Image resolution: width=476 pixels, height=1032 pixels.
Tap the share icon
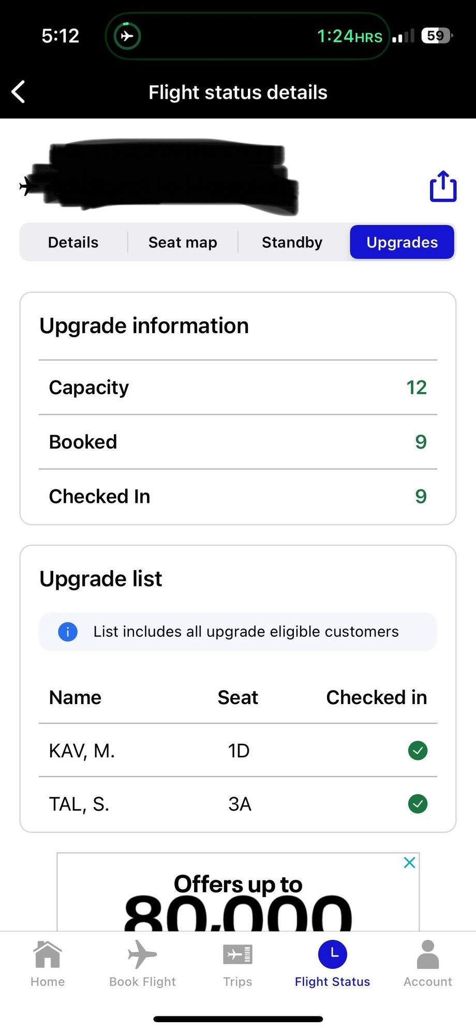coord(443,186)
